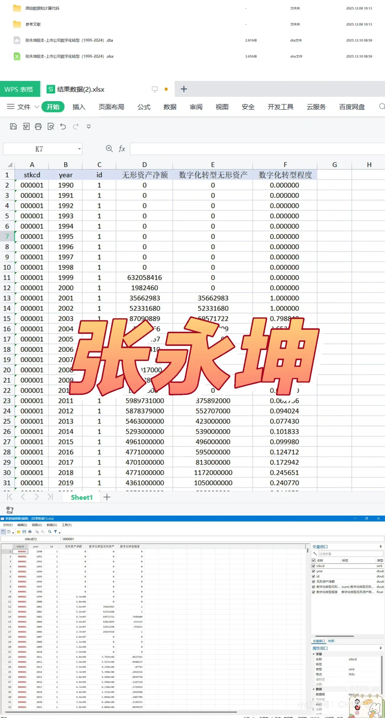Click the 开始 ribbon button

tap(53, 107)
